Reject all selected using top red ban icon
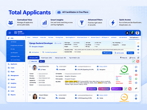 tap(138, 61)
